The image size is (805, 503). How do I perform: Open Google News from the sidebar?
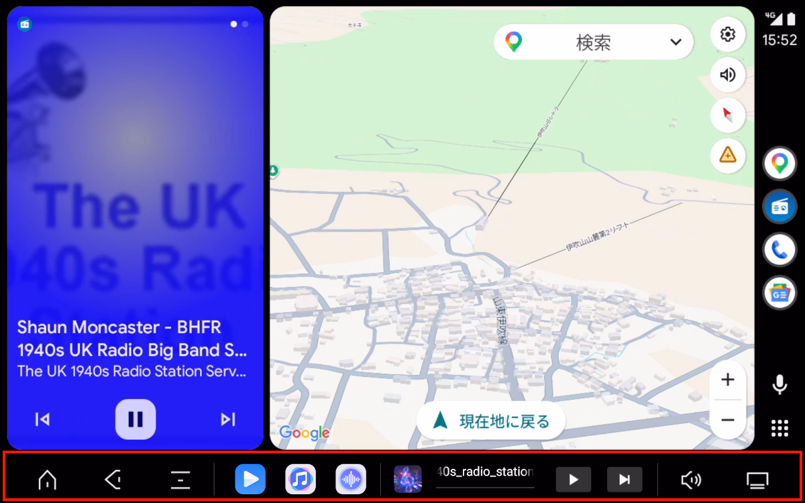coord(780,292)
